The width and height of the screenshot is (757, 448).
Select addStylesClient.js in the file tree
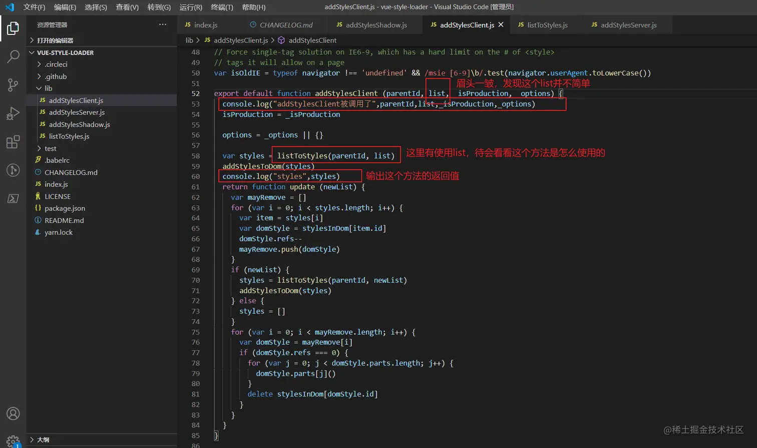tap(102, 100)
